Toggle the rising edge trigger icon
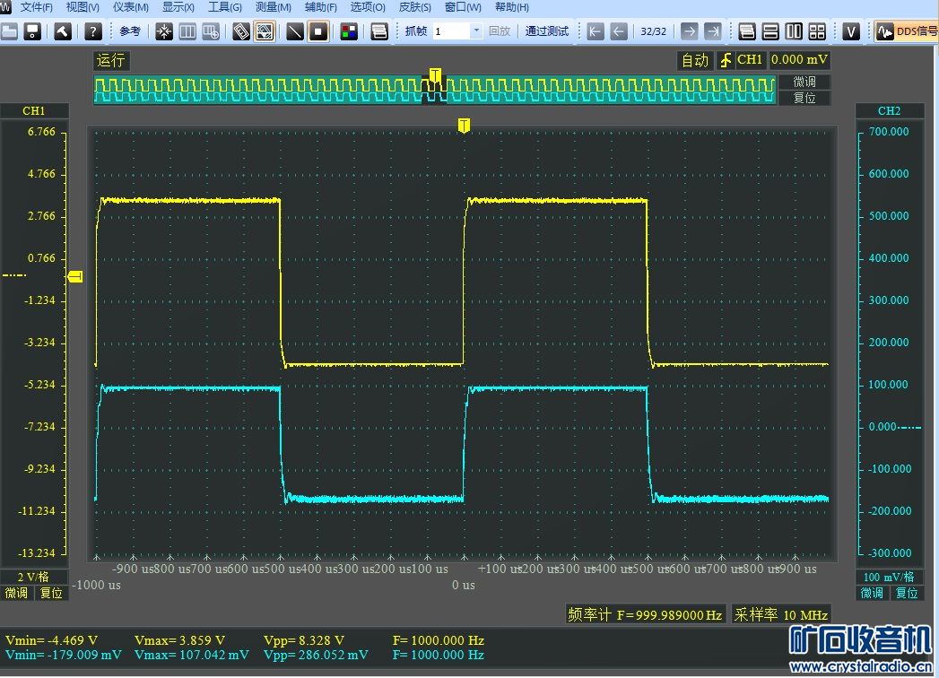 pyautogui.click(x=726, y=60)
